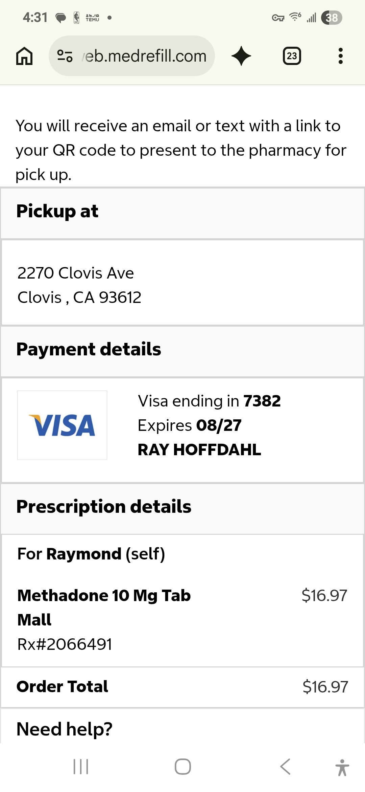Tap the Order Total row
The image size is (365, 792).
pos(182,687)
